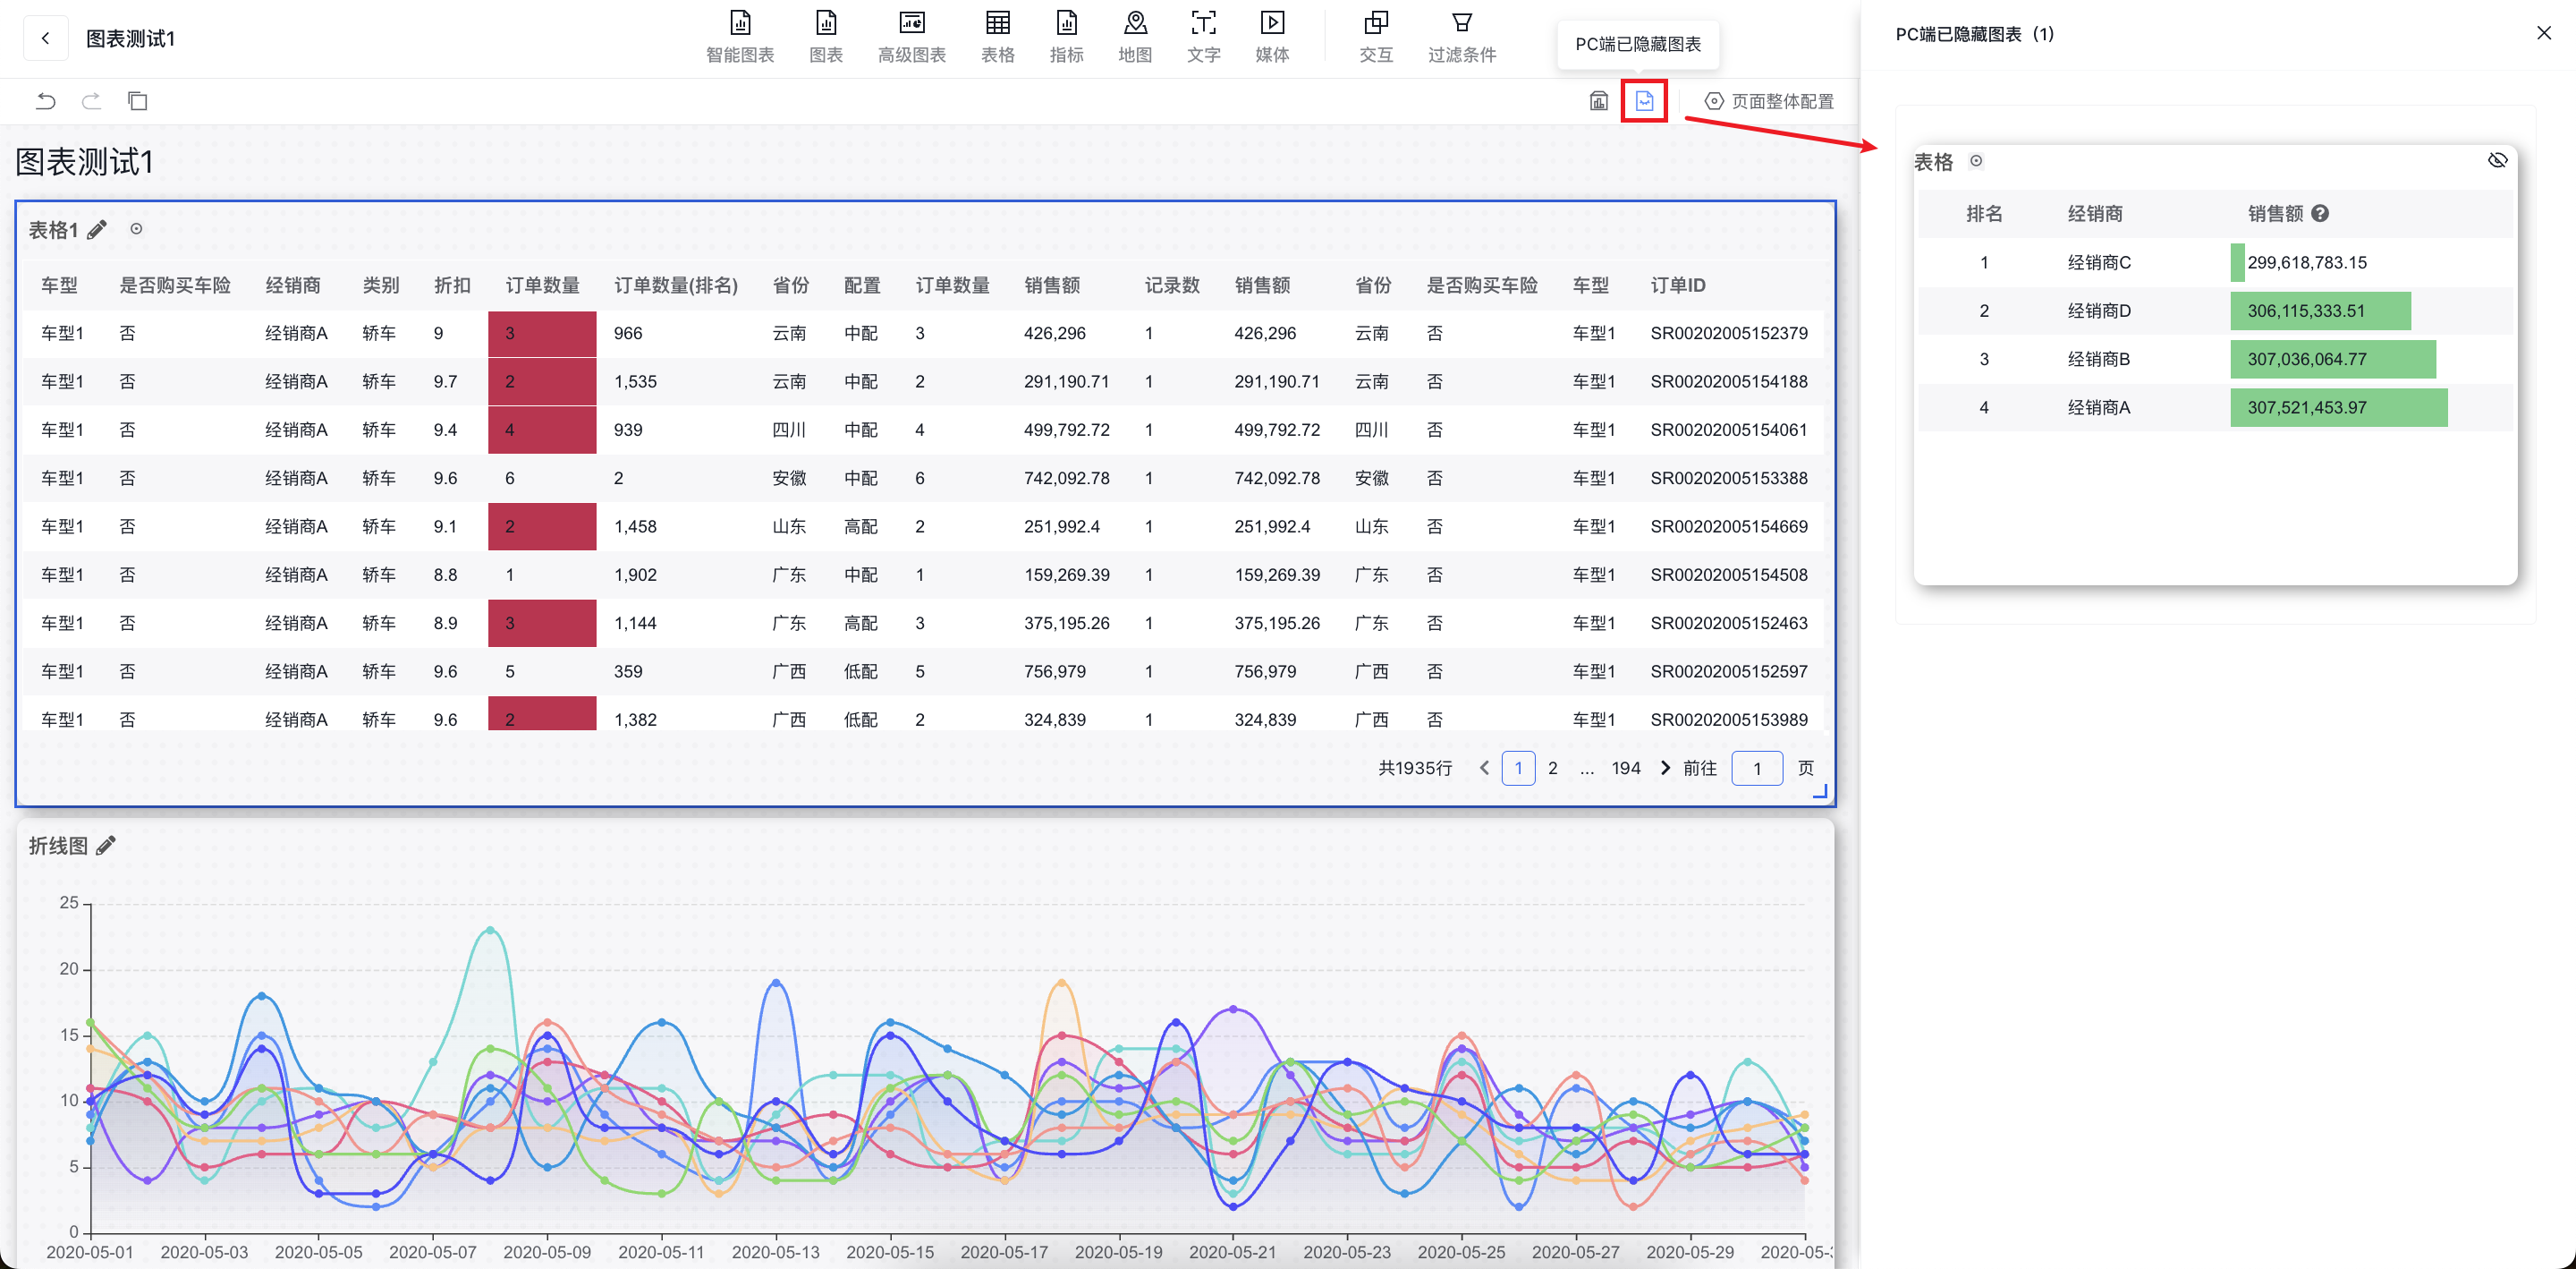The image size is (2576, 1269).
Task: Edit the 表格1 title with pencil icon
Action: click(97, 230)
